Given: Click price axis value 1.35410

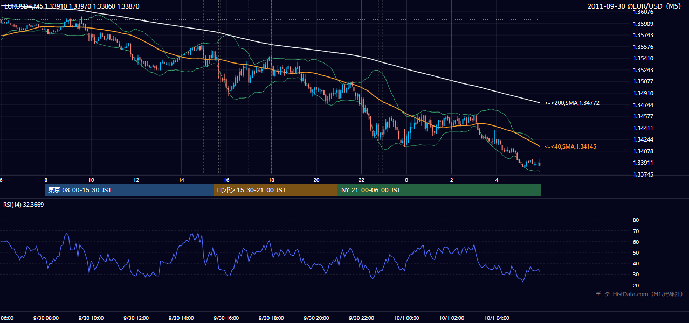Looking at the screenshot, I should (x=643, y=58).
